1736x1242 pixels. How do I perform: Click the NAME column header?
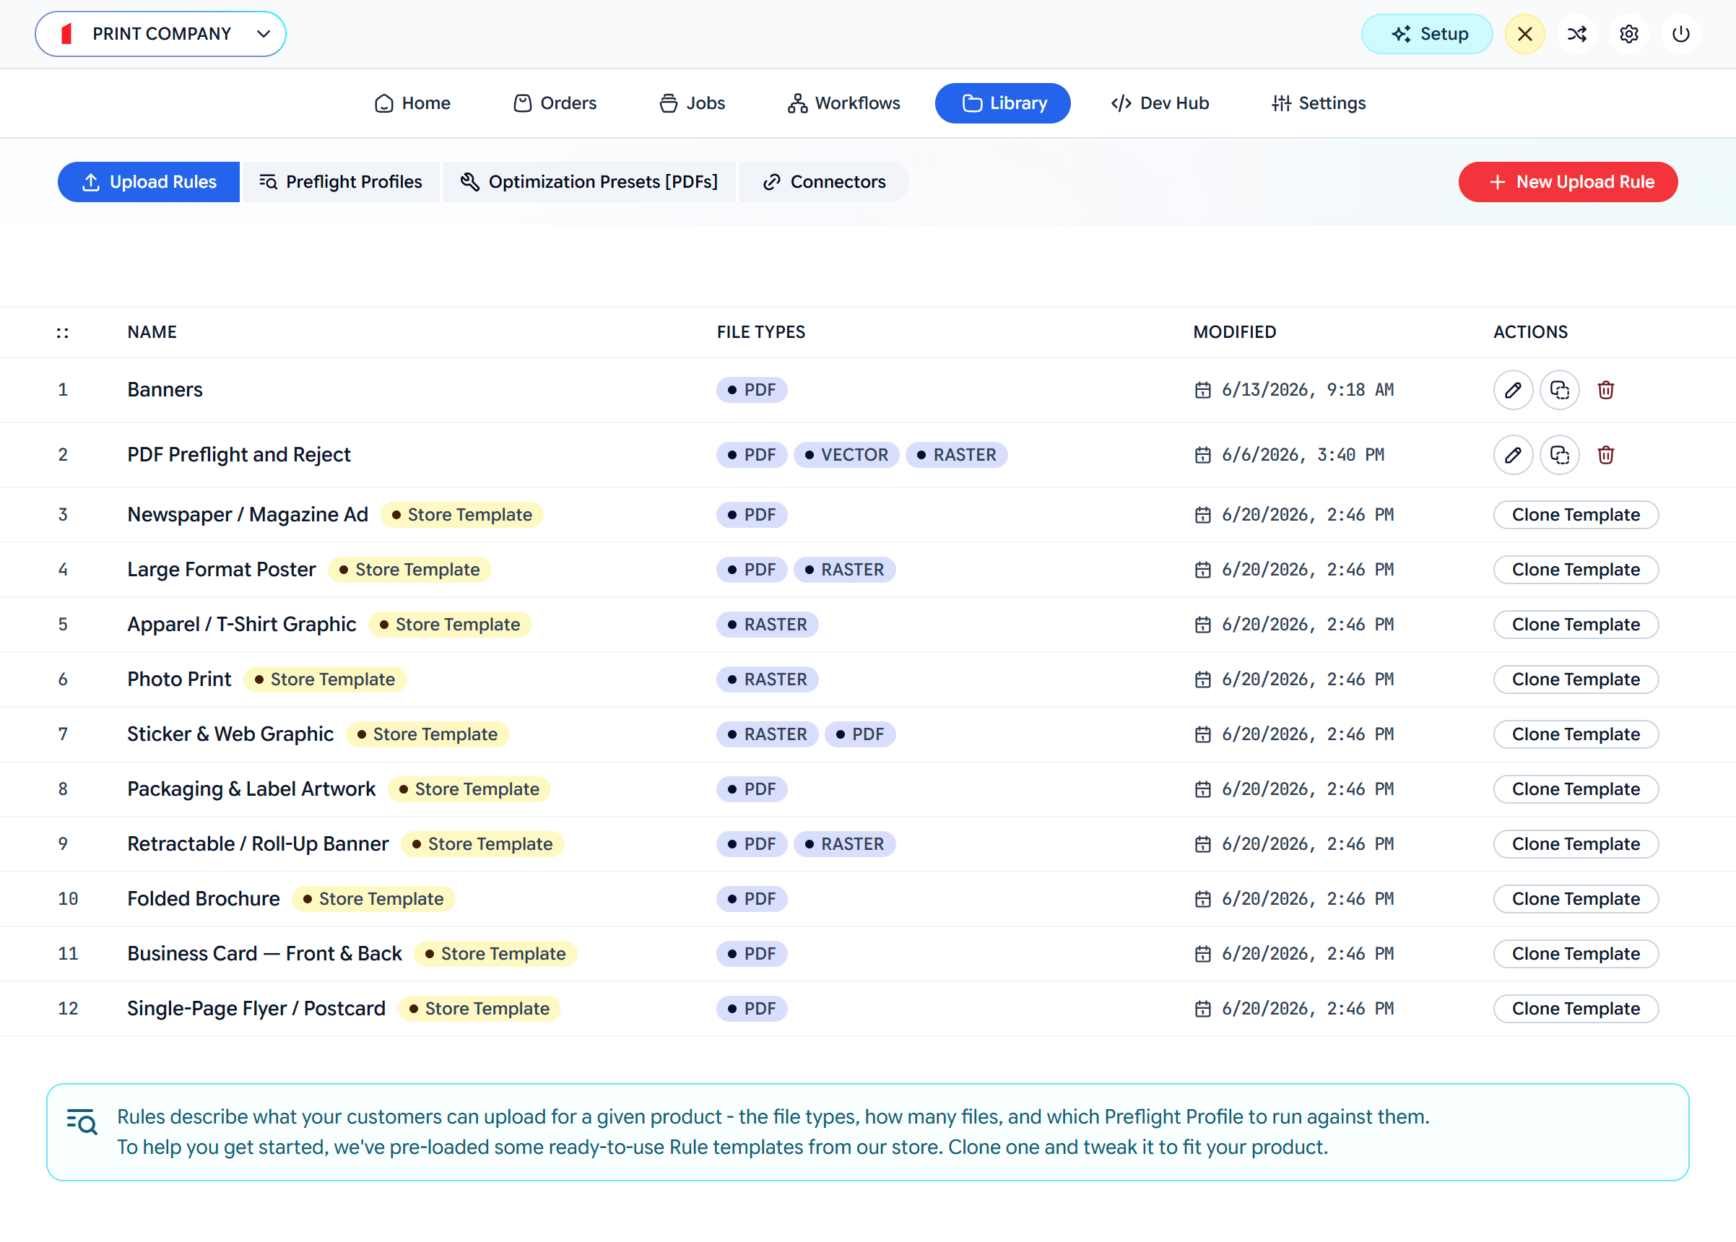tap(152, 332)
